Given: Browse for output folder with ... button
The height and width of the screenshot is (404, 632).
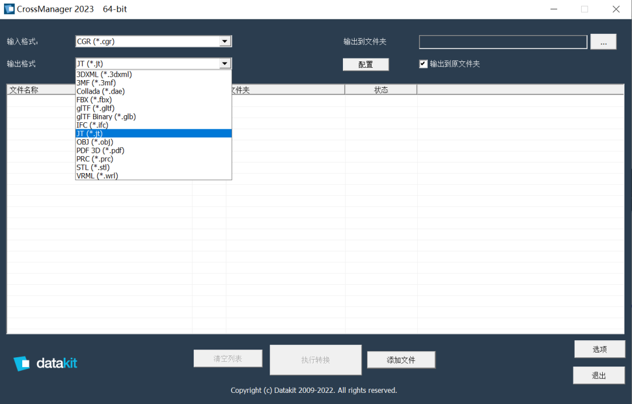Looking at the screenshot, I should (x=603, y=42).
